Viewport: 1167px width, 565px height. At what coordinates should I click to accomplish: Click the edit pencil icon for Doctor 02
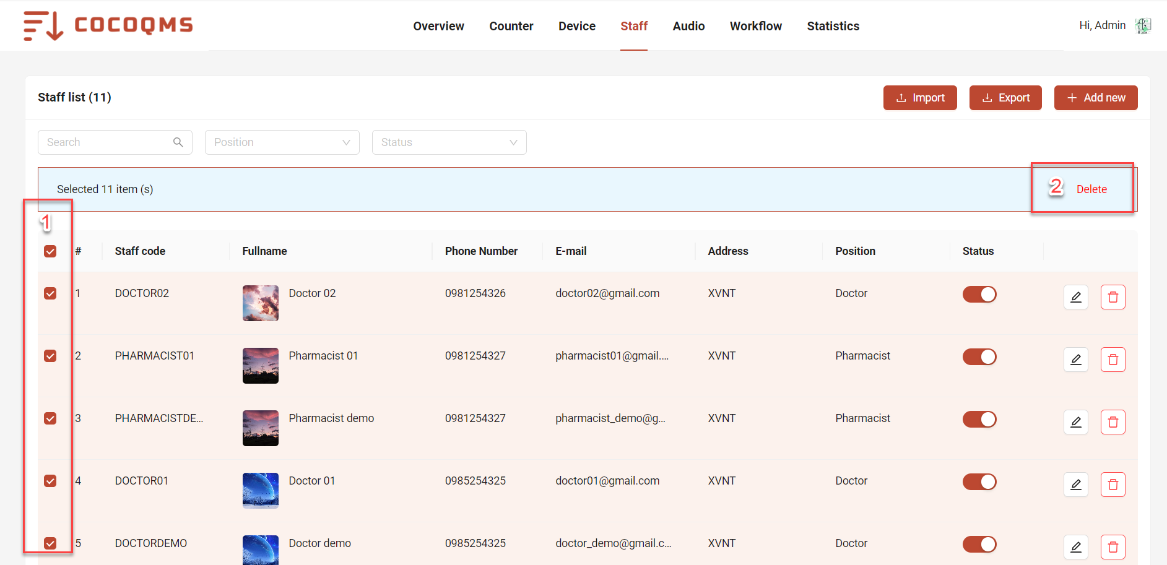click(1075, 297)
